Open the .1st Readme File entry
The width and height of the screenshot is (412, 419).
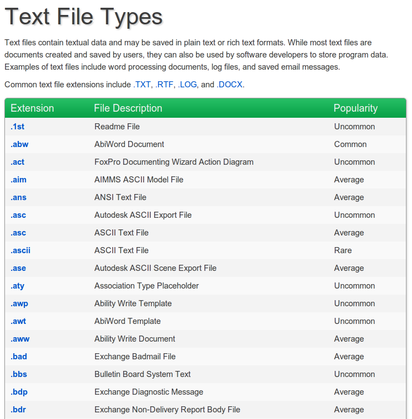pyautogui.click(x=17, y=127)
